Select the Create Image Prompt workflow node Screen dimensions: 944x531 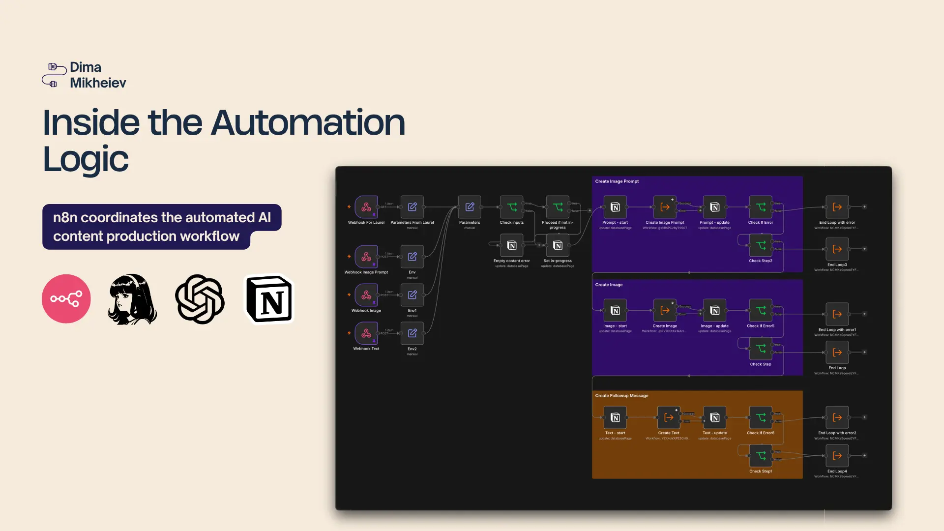tap(665, 207)
